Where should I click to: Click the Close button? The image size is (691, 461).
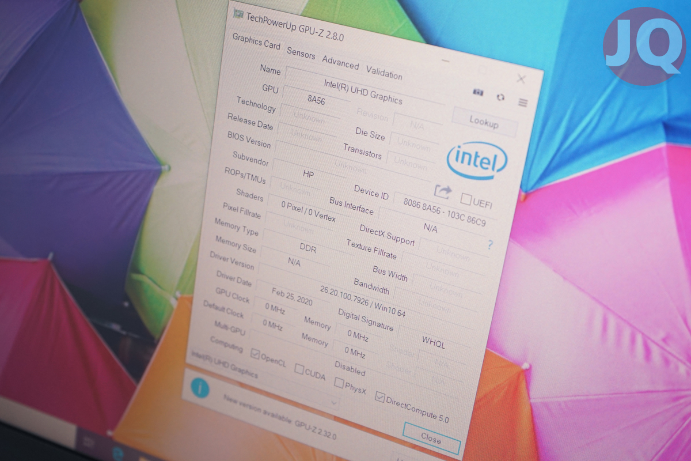point(431,437)
